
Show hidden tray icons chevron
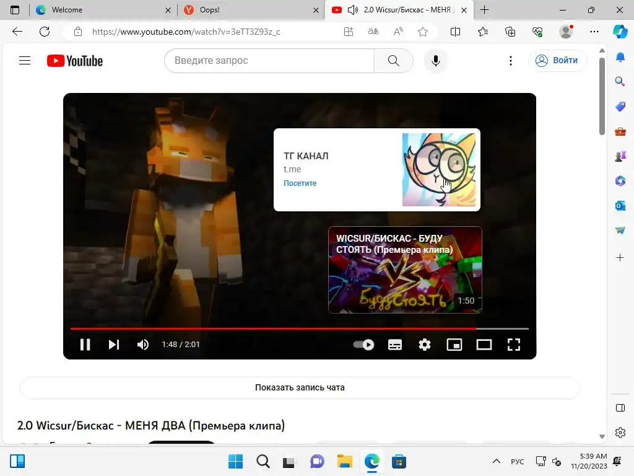[497, 461]
